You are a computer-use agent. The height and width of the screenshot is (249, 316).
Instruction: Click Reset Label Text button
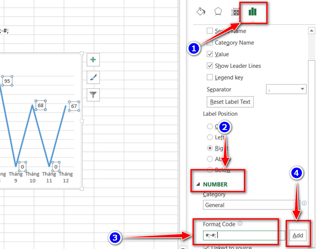230,102
